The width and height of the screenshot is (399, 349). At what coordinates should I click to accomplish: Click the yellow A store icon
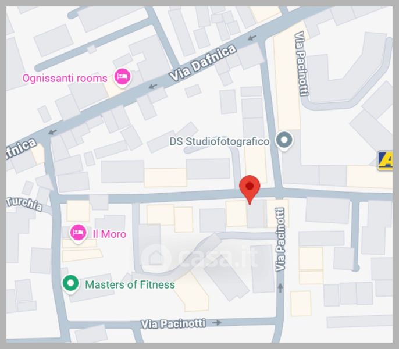point(385,161)
